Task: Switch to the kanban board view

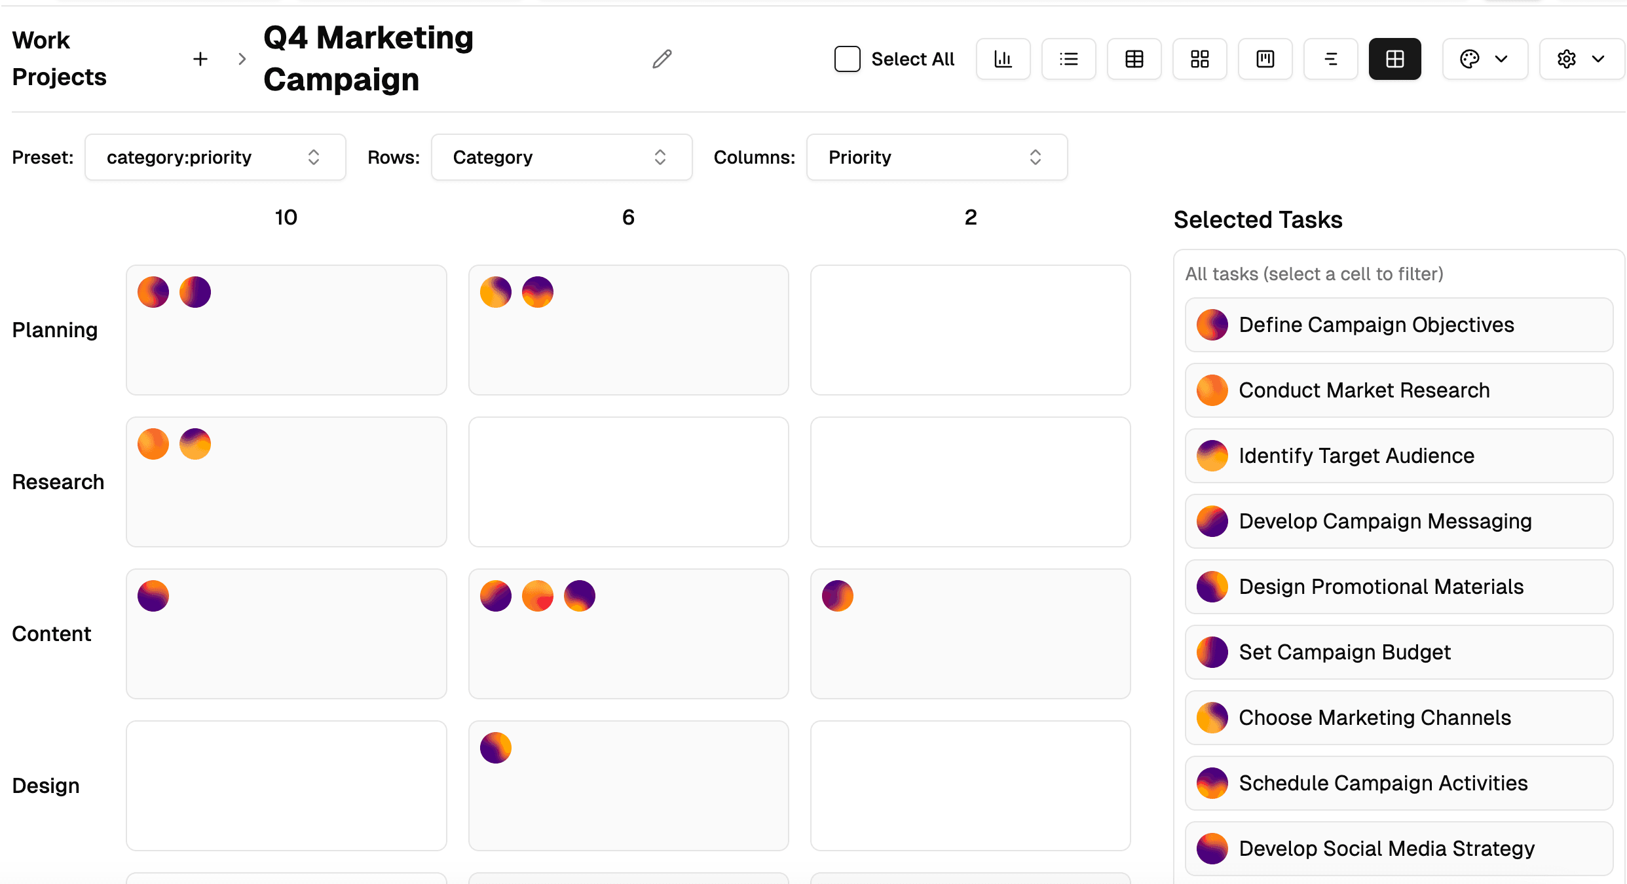Action: pyautogui.click(x=1265, y=59)
